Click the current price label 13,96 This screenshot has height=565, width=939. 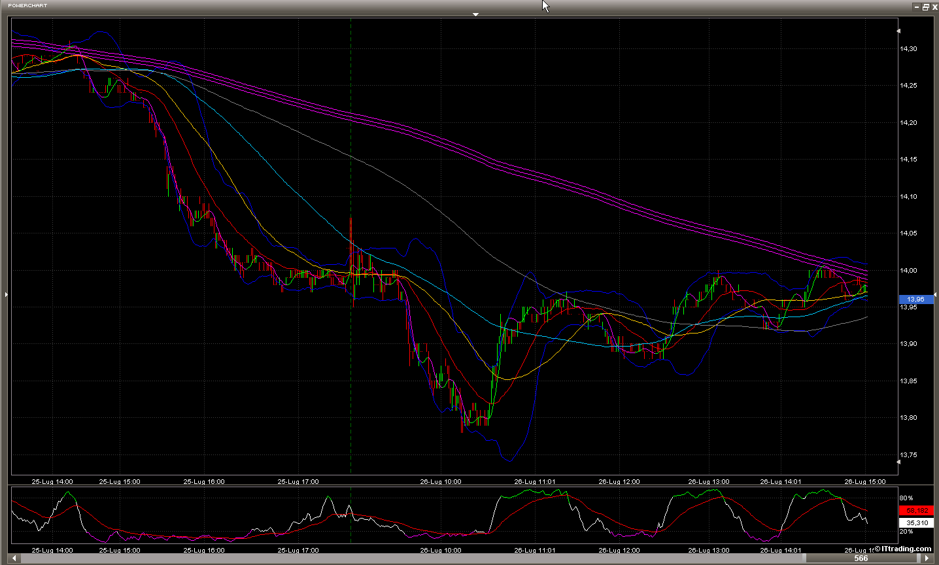pyautogui.click(x=916, y=300)
